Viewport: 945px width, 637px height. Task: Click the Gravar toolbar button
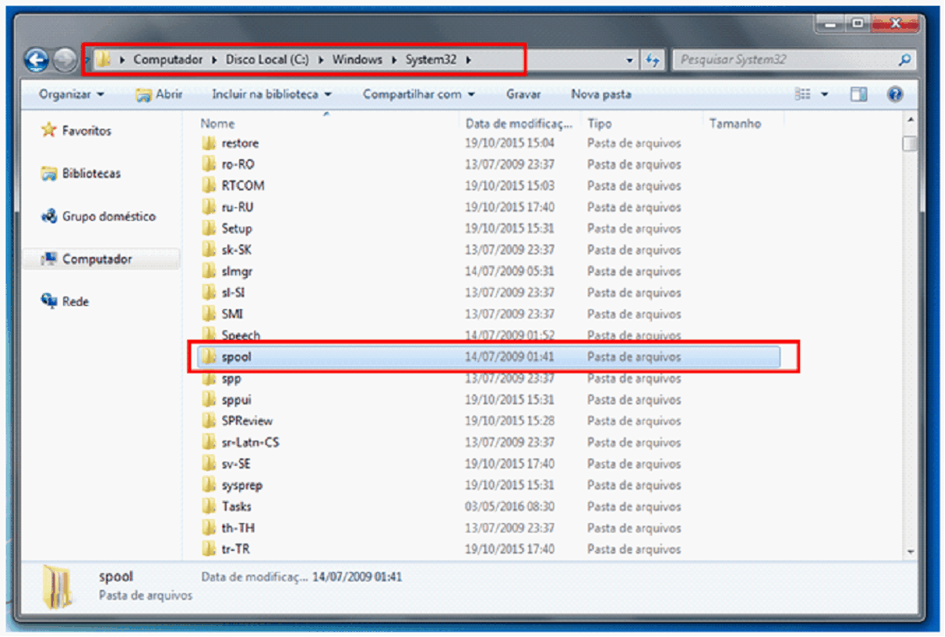tap(523, 94)
